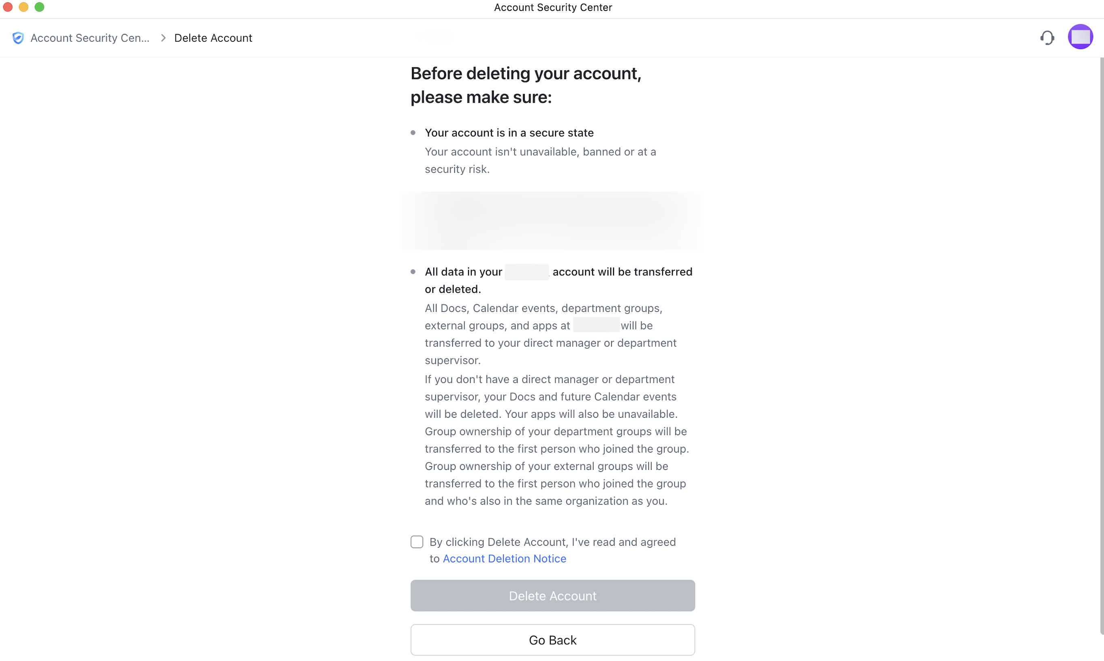The image size is (1104, 661).
Task: Click the "Your account is in a secure state" text
Action: coord(509,133)
